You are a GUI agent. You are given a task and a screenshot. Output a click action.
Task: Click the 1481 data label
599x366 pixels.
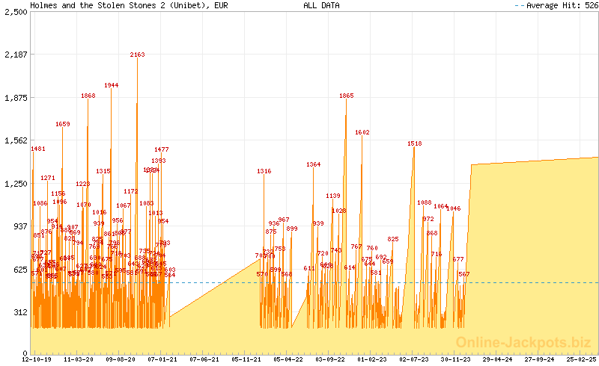(38, 149)
